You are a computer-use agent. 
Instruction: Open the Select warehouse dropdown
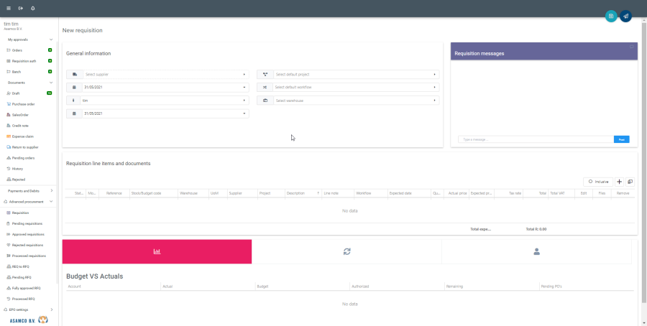click(x=355, y=101)
